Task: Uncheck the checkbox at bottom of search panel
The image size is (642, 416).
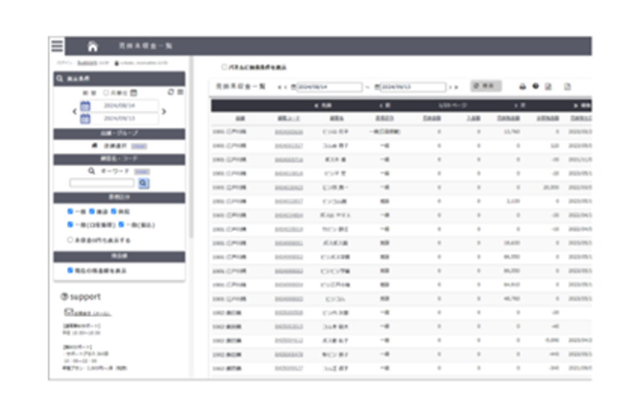Action: click(71, 270)
